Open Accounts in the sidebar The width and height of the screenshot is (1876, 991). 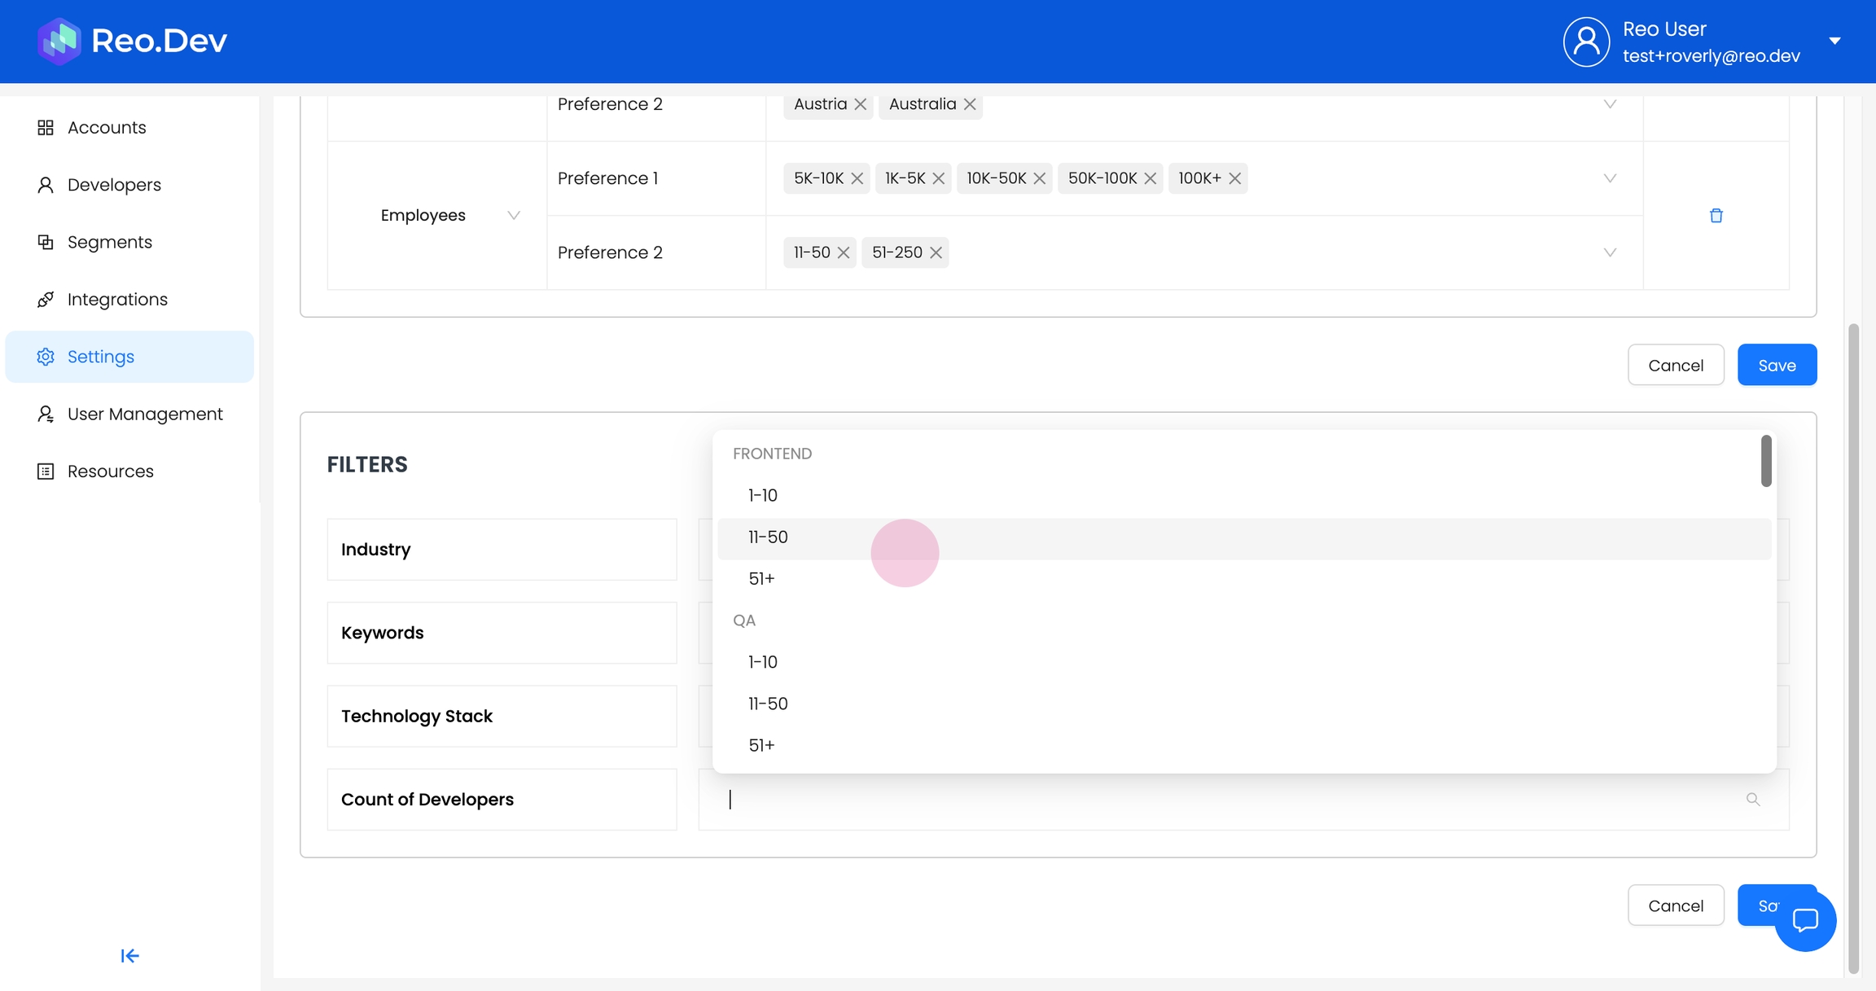(x=106, y=128)
